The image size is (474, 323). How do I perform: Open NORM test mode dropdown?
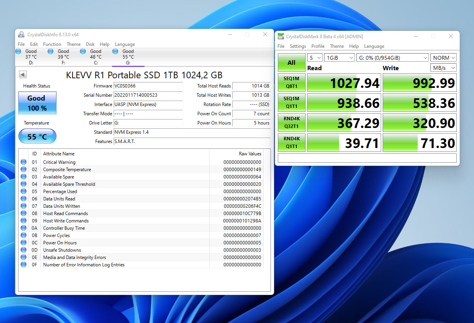coord(444,58)
